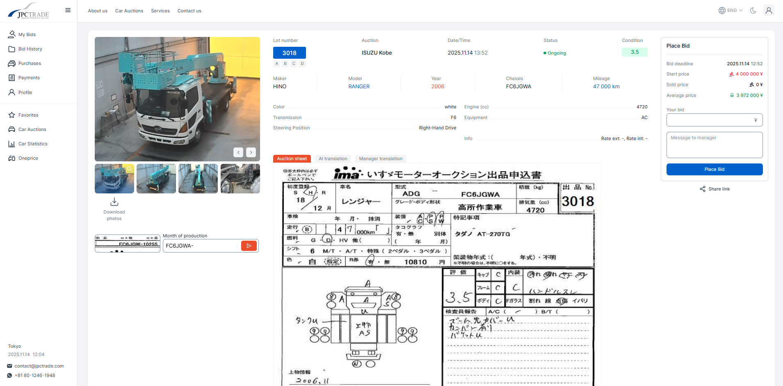Open Car Auctions in top navigation

point(129,11)
